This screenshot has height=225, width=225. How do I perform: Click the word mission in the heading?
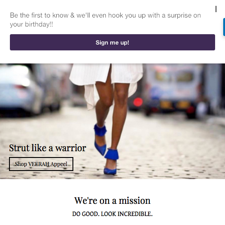135,201
